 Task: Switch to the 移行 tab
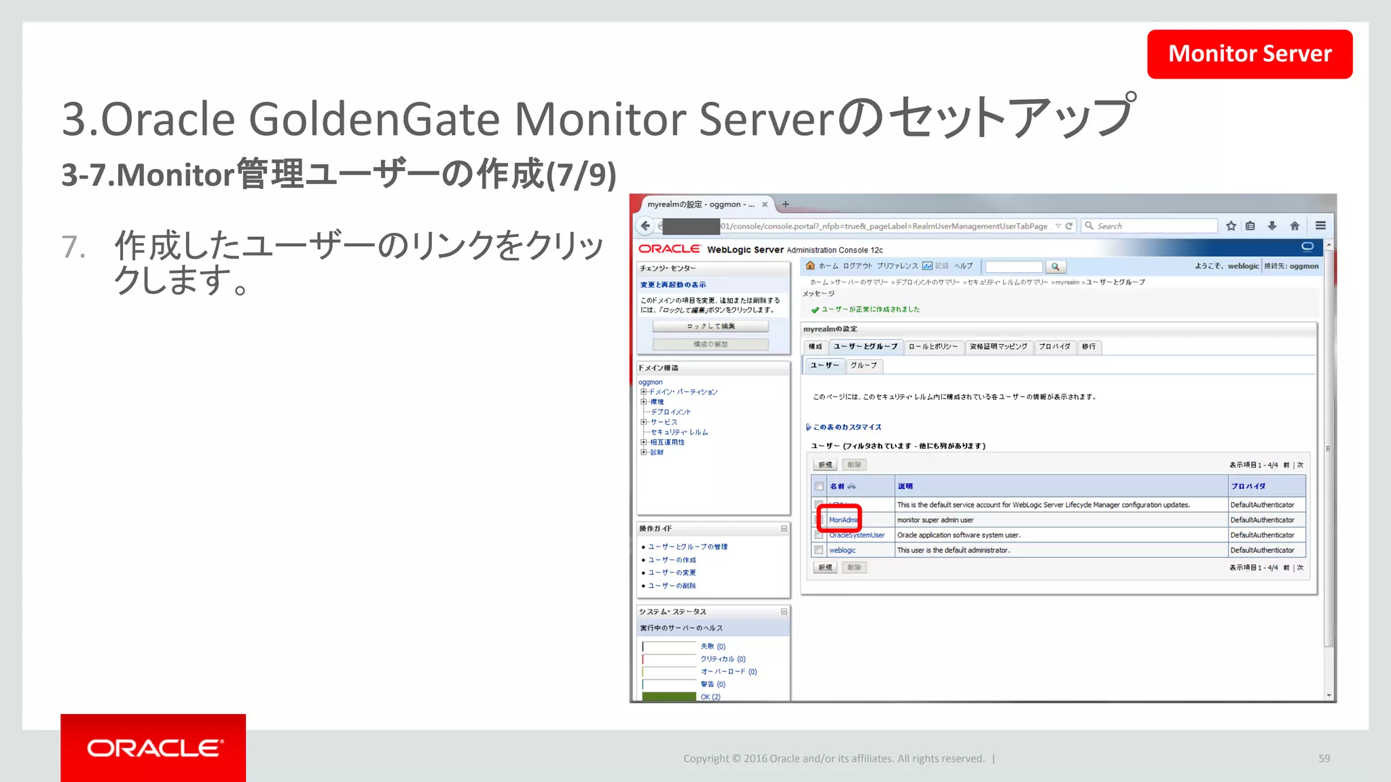tap(1089, 347)
